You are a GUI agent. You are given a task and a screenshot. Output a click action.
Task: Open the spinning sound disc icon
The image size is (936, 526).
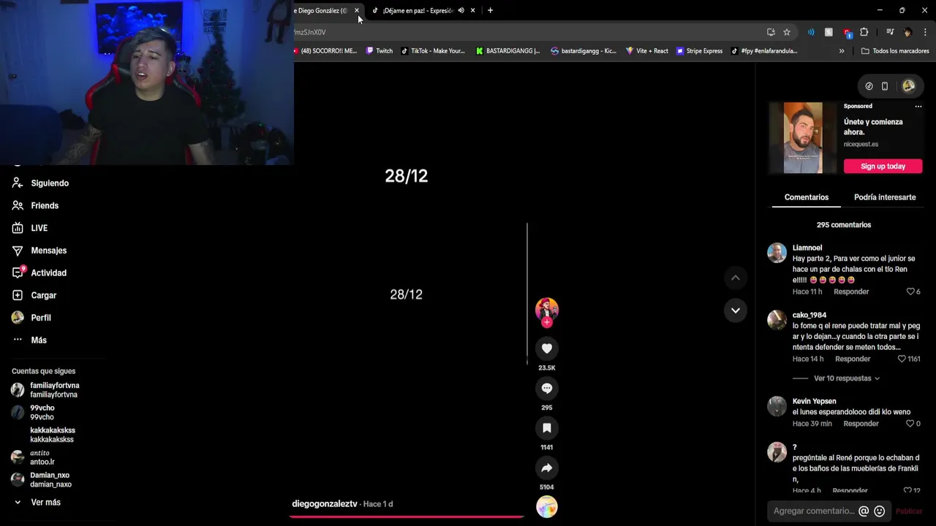tap(547, 506)
